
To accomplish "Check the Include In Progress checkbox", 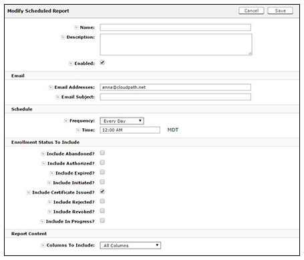I will coord(102,221).
